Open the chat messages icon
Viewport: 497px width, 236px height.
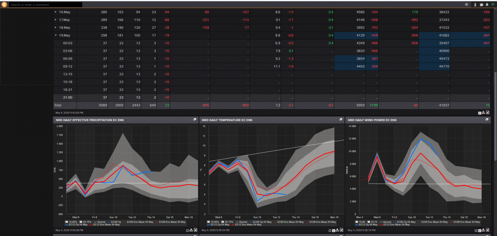click(x=482, y=5)
